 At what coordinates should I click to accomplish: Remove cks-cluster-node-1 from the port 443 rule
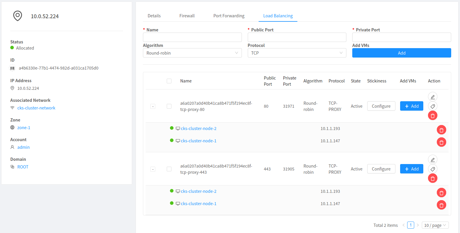click(441, 205)
